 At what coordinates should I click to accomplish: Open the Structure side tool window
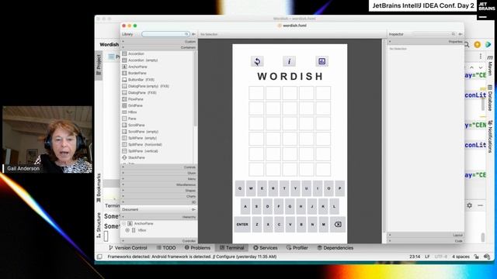(x=99, y=226)
